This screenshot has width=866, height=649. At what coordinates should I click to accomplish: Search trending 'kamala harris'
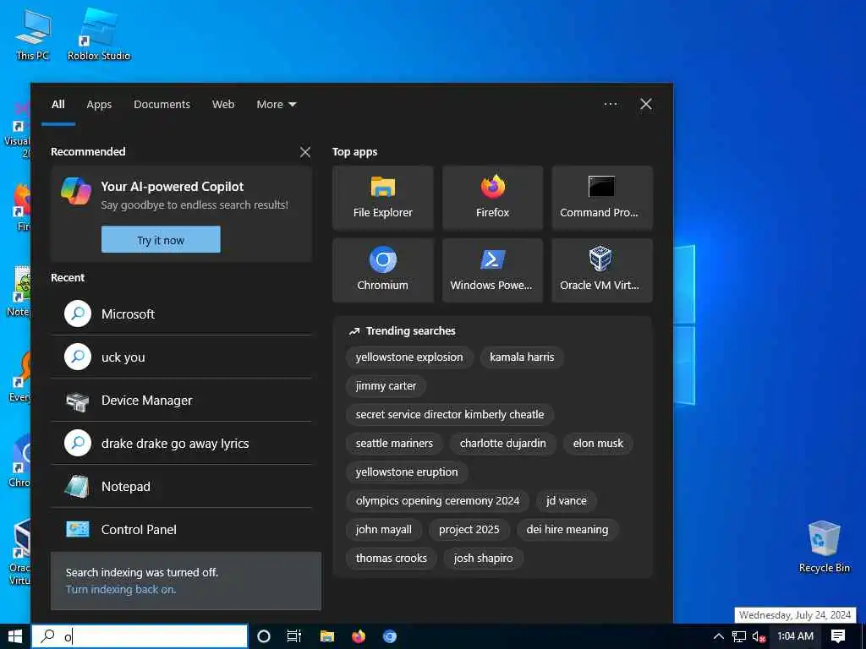(522, 357)
